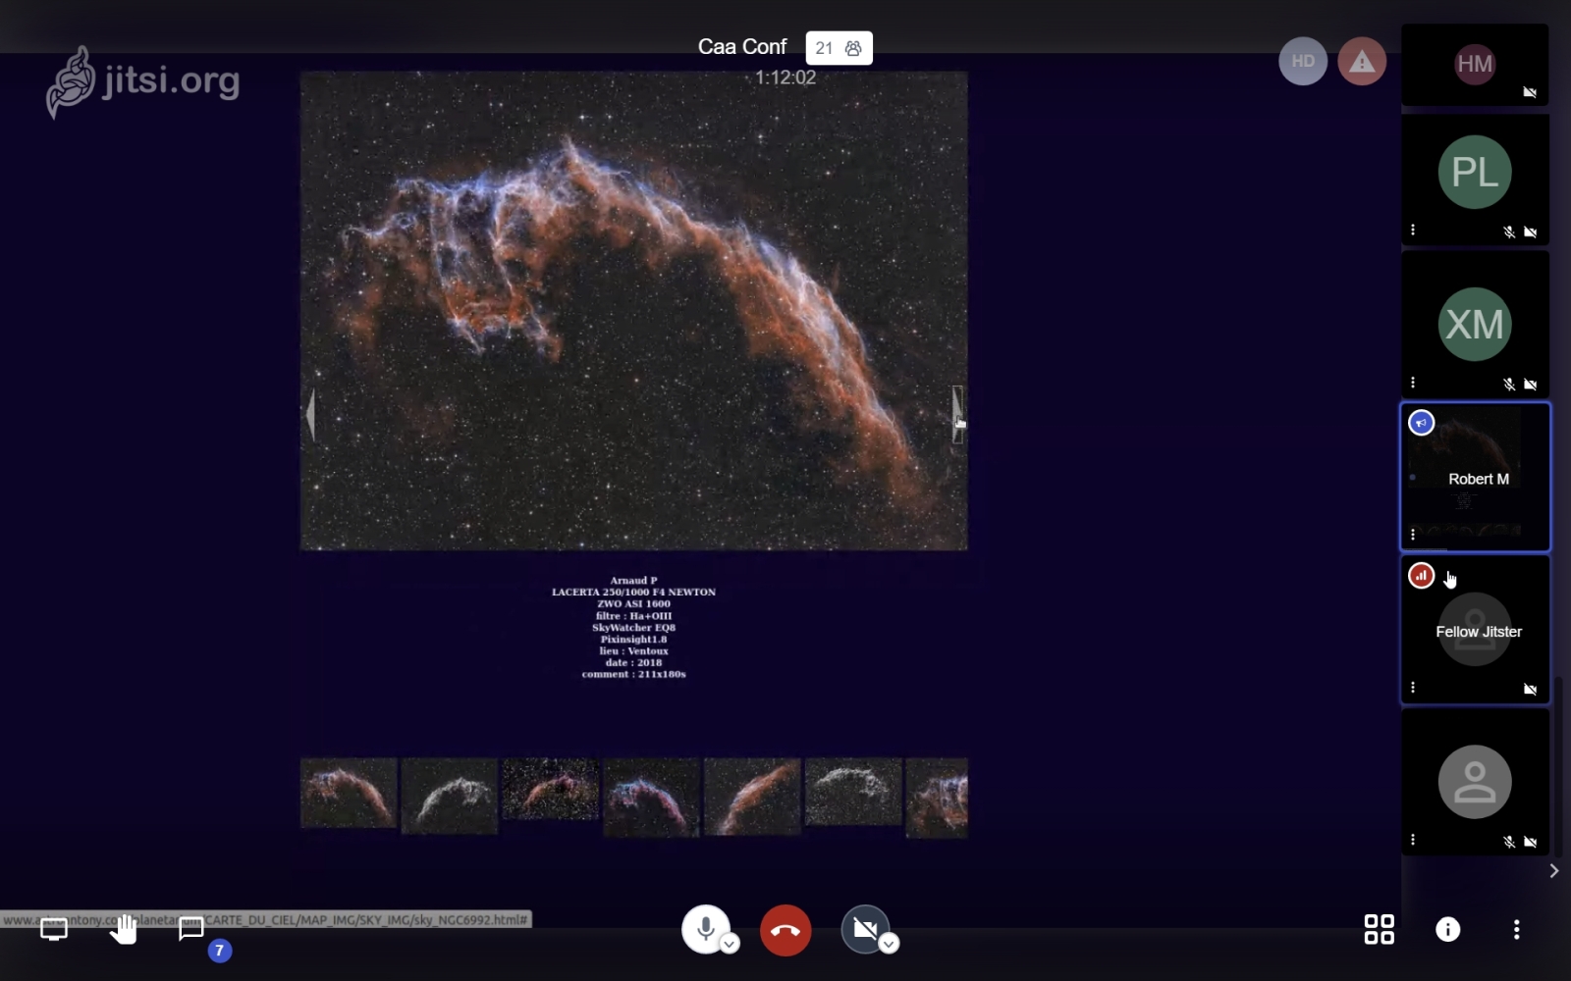Turn the camera on with the video button
Image resolution: width=1571 pixels, height=981 pixels.
click(x=865, y=928)
